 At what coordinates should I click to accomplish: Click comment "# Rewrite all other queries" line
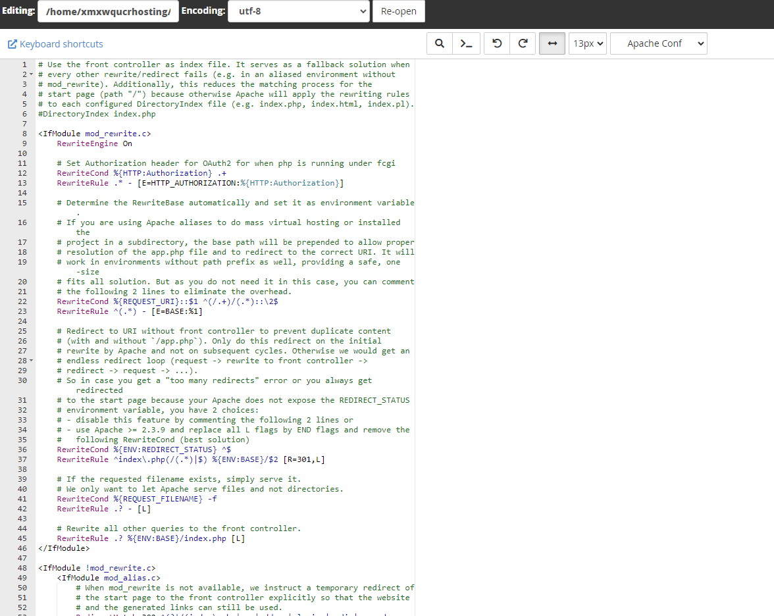click(179, 528)
